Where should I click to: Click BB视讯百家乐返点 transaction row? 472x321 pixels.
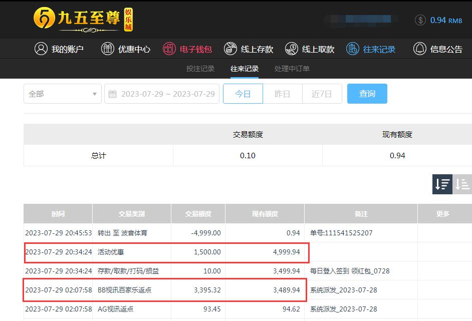coord(248,290)
